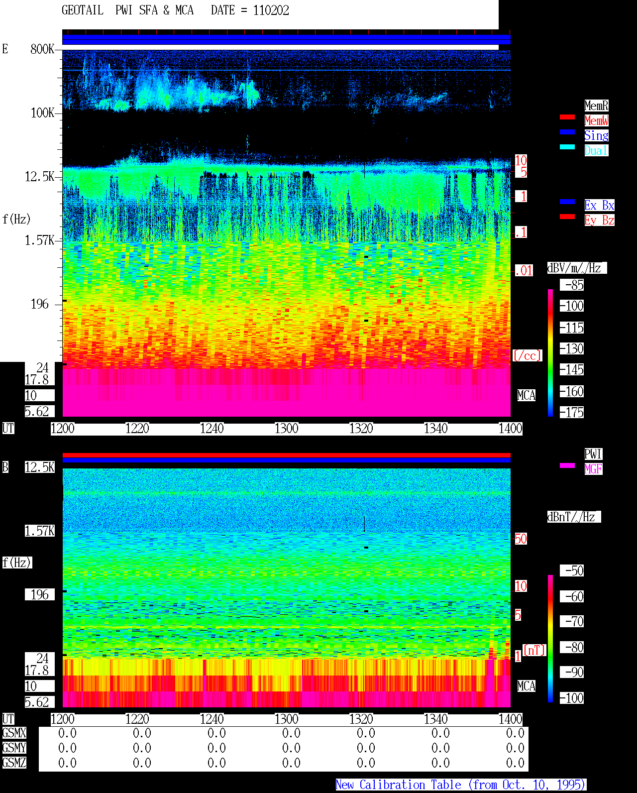Click the PWI legend label
Image resolution: width=637 pixels, height=793 pixels.
pyautogui.click(x=593, y=454)
